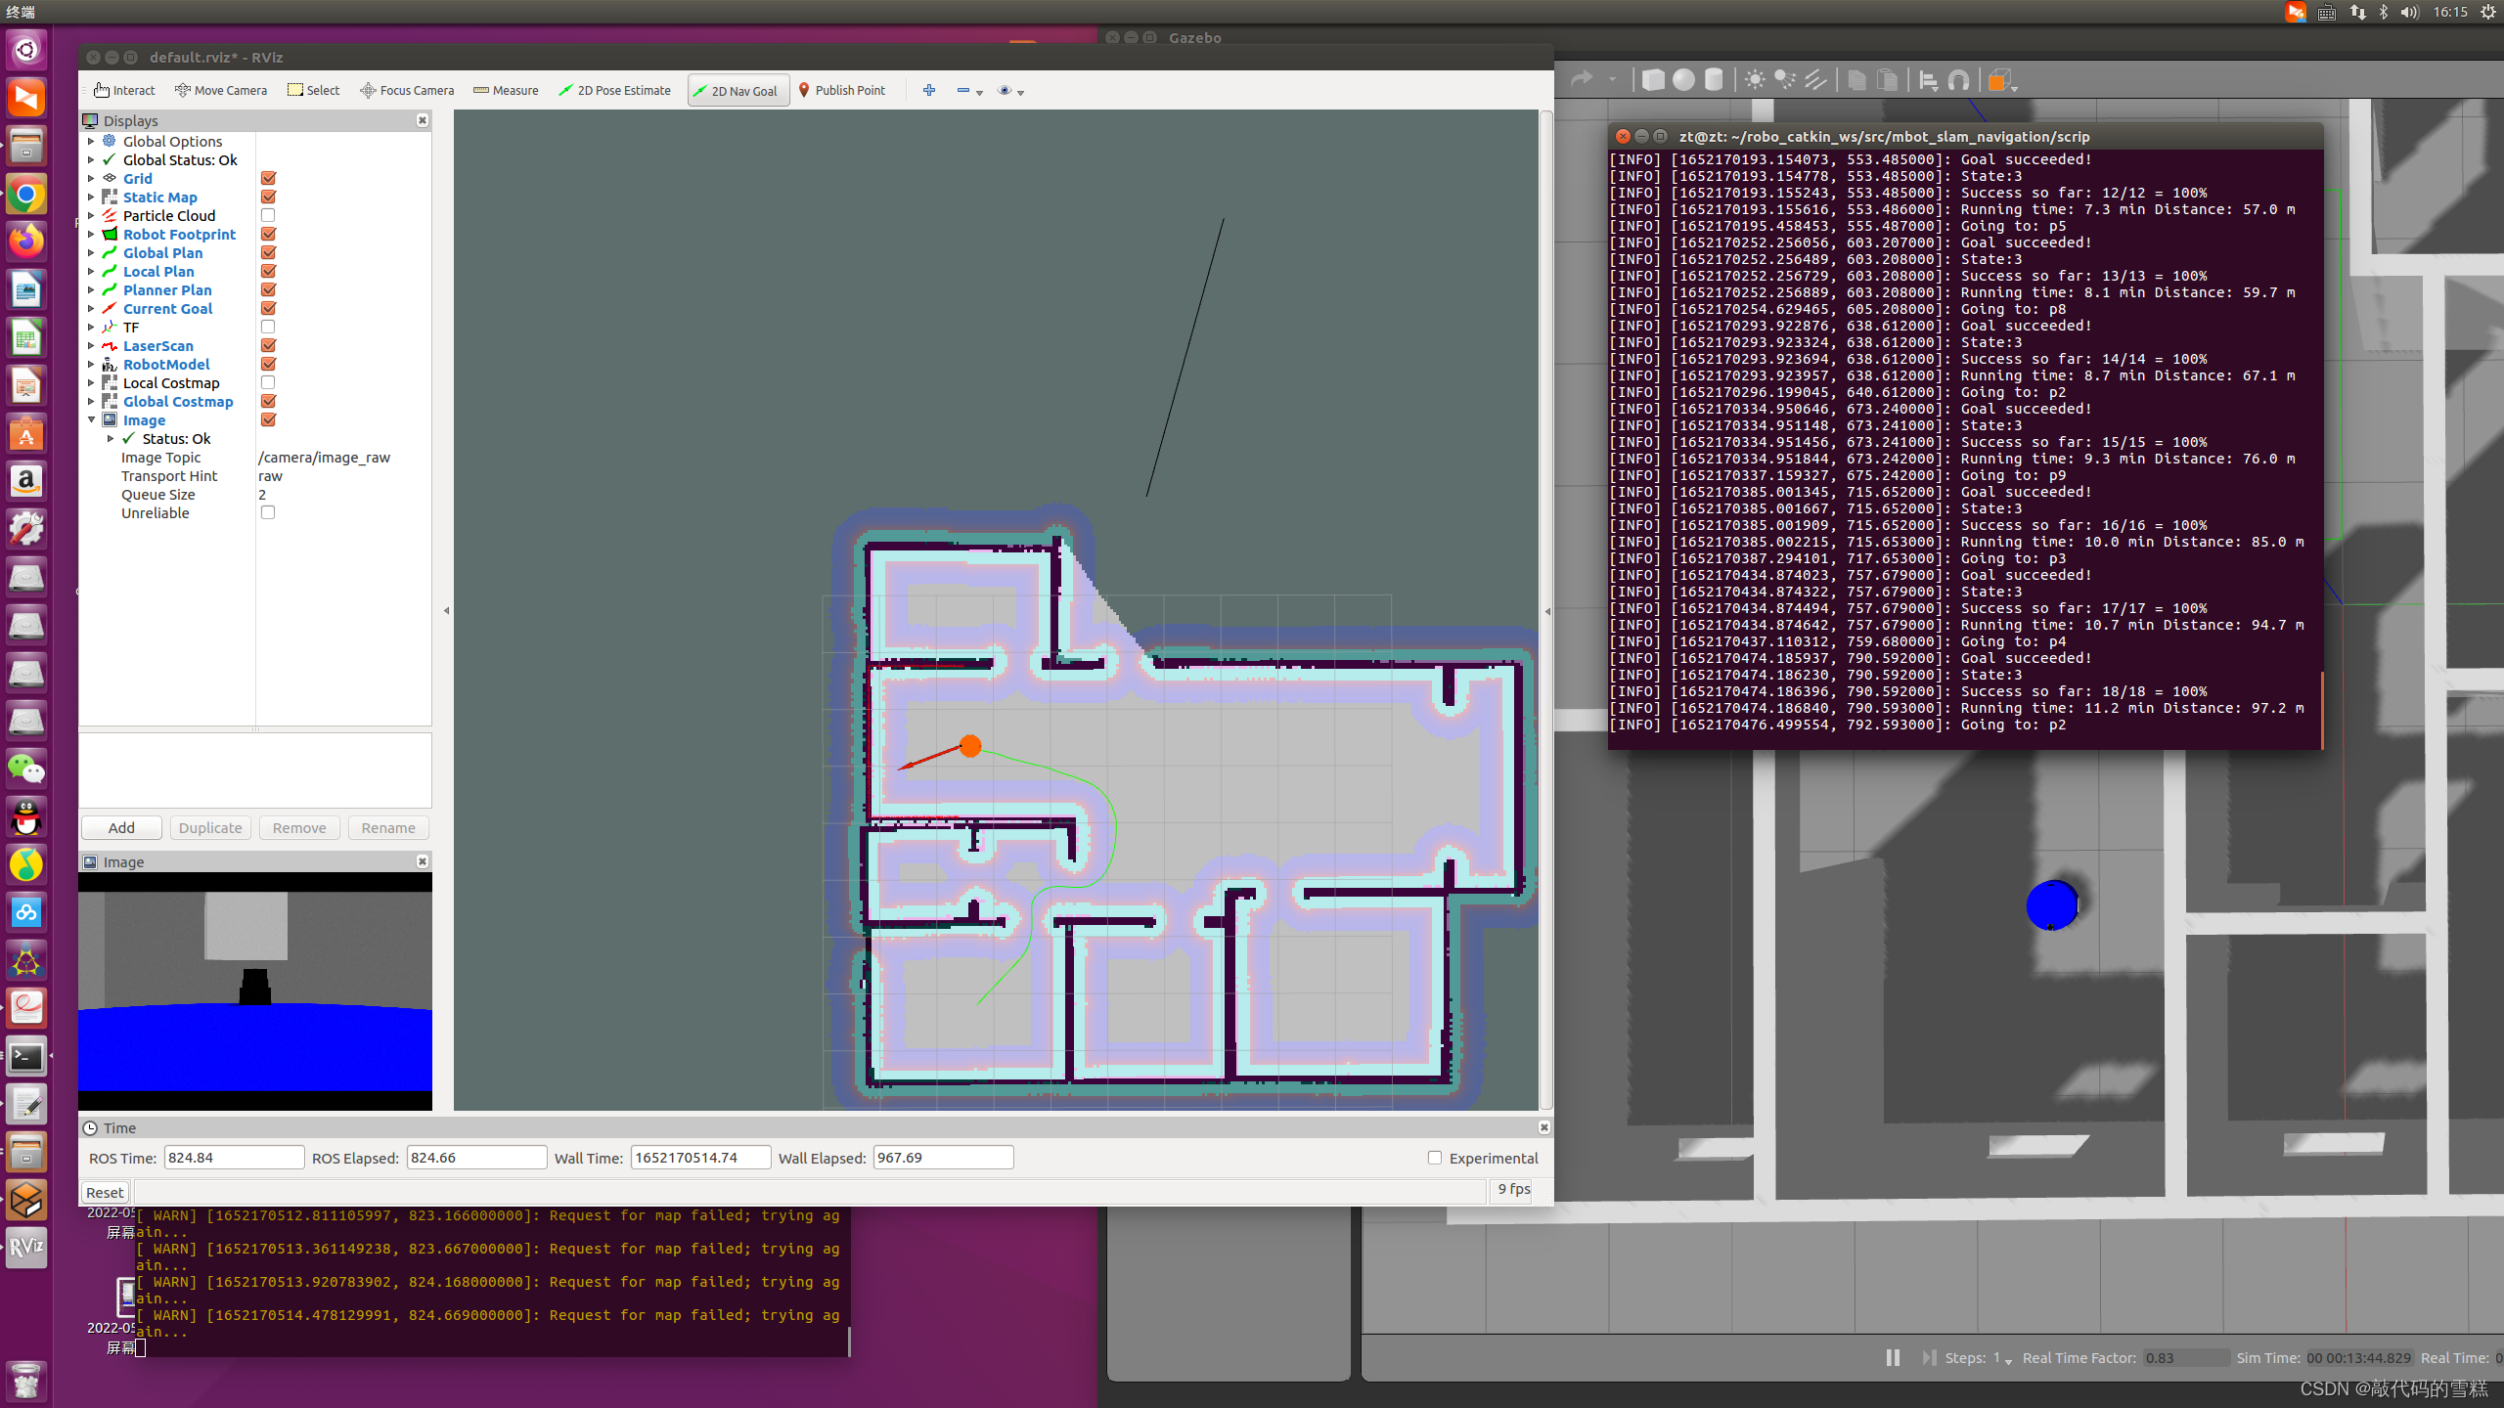Add a spot light in Gazebo

(1785, 79)
